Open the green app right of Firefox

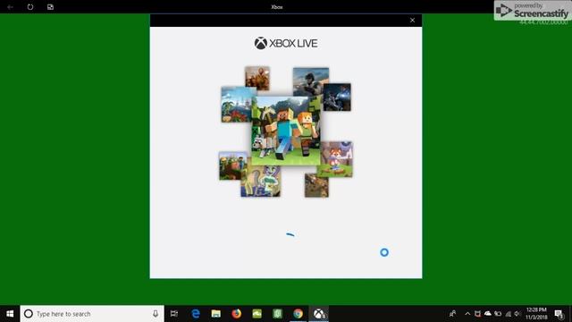(x=257, y=314)
